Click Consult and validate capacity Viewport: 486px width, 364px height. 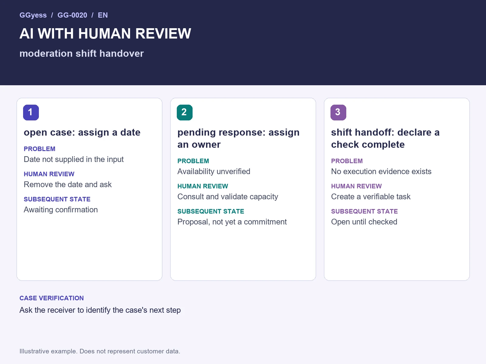(x=228, y=197)
